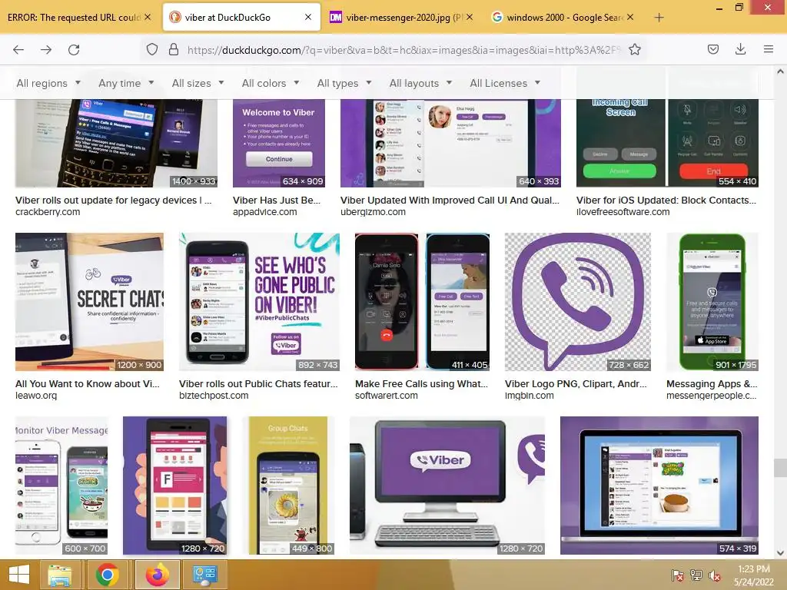787x590 pixels.
Task: Select SEE WHO'S GONE PUBLIC ON VIBER image
Action: [x=260, y=301]
